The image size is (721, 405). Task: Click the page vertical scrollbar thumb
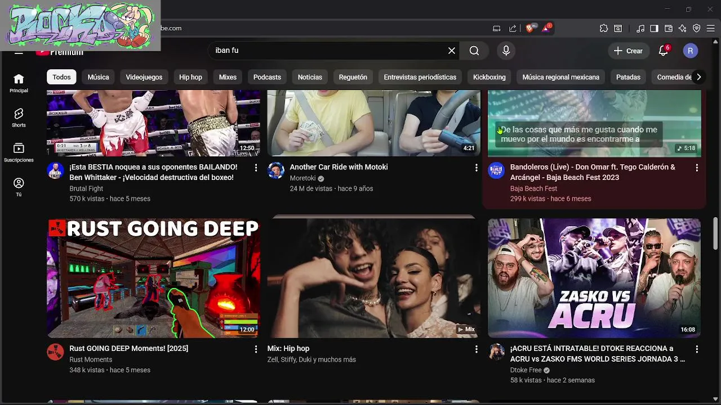point(716,233)
